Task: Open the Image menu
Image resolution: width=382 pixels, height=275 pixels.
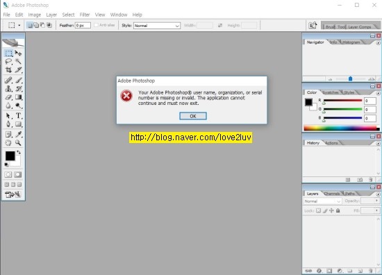Action: (35, 15)
